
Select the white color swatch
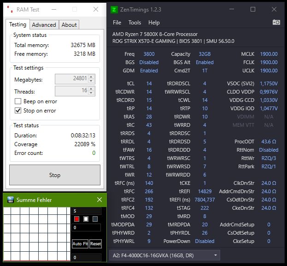86,219
